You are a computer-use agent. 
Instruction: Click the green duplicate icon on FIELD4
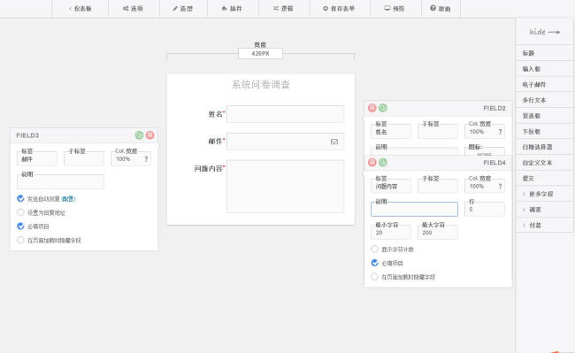383,162
